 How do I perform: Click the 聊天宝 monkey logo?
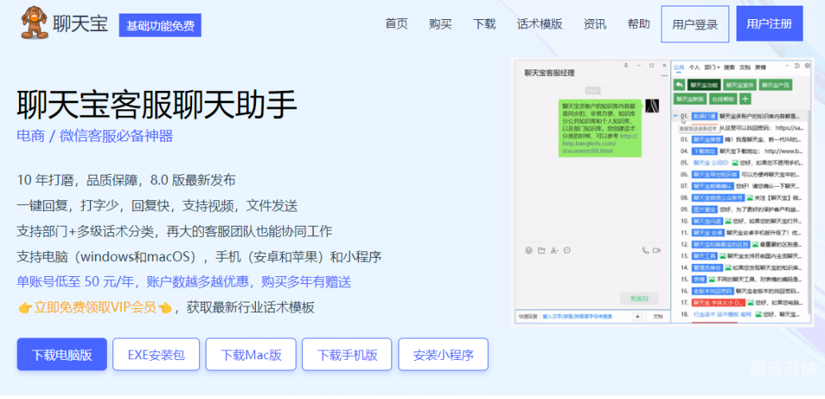pyautogui.click(x=35, y=22)
